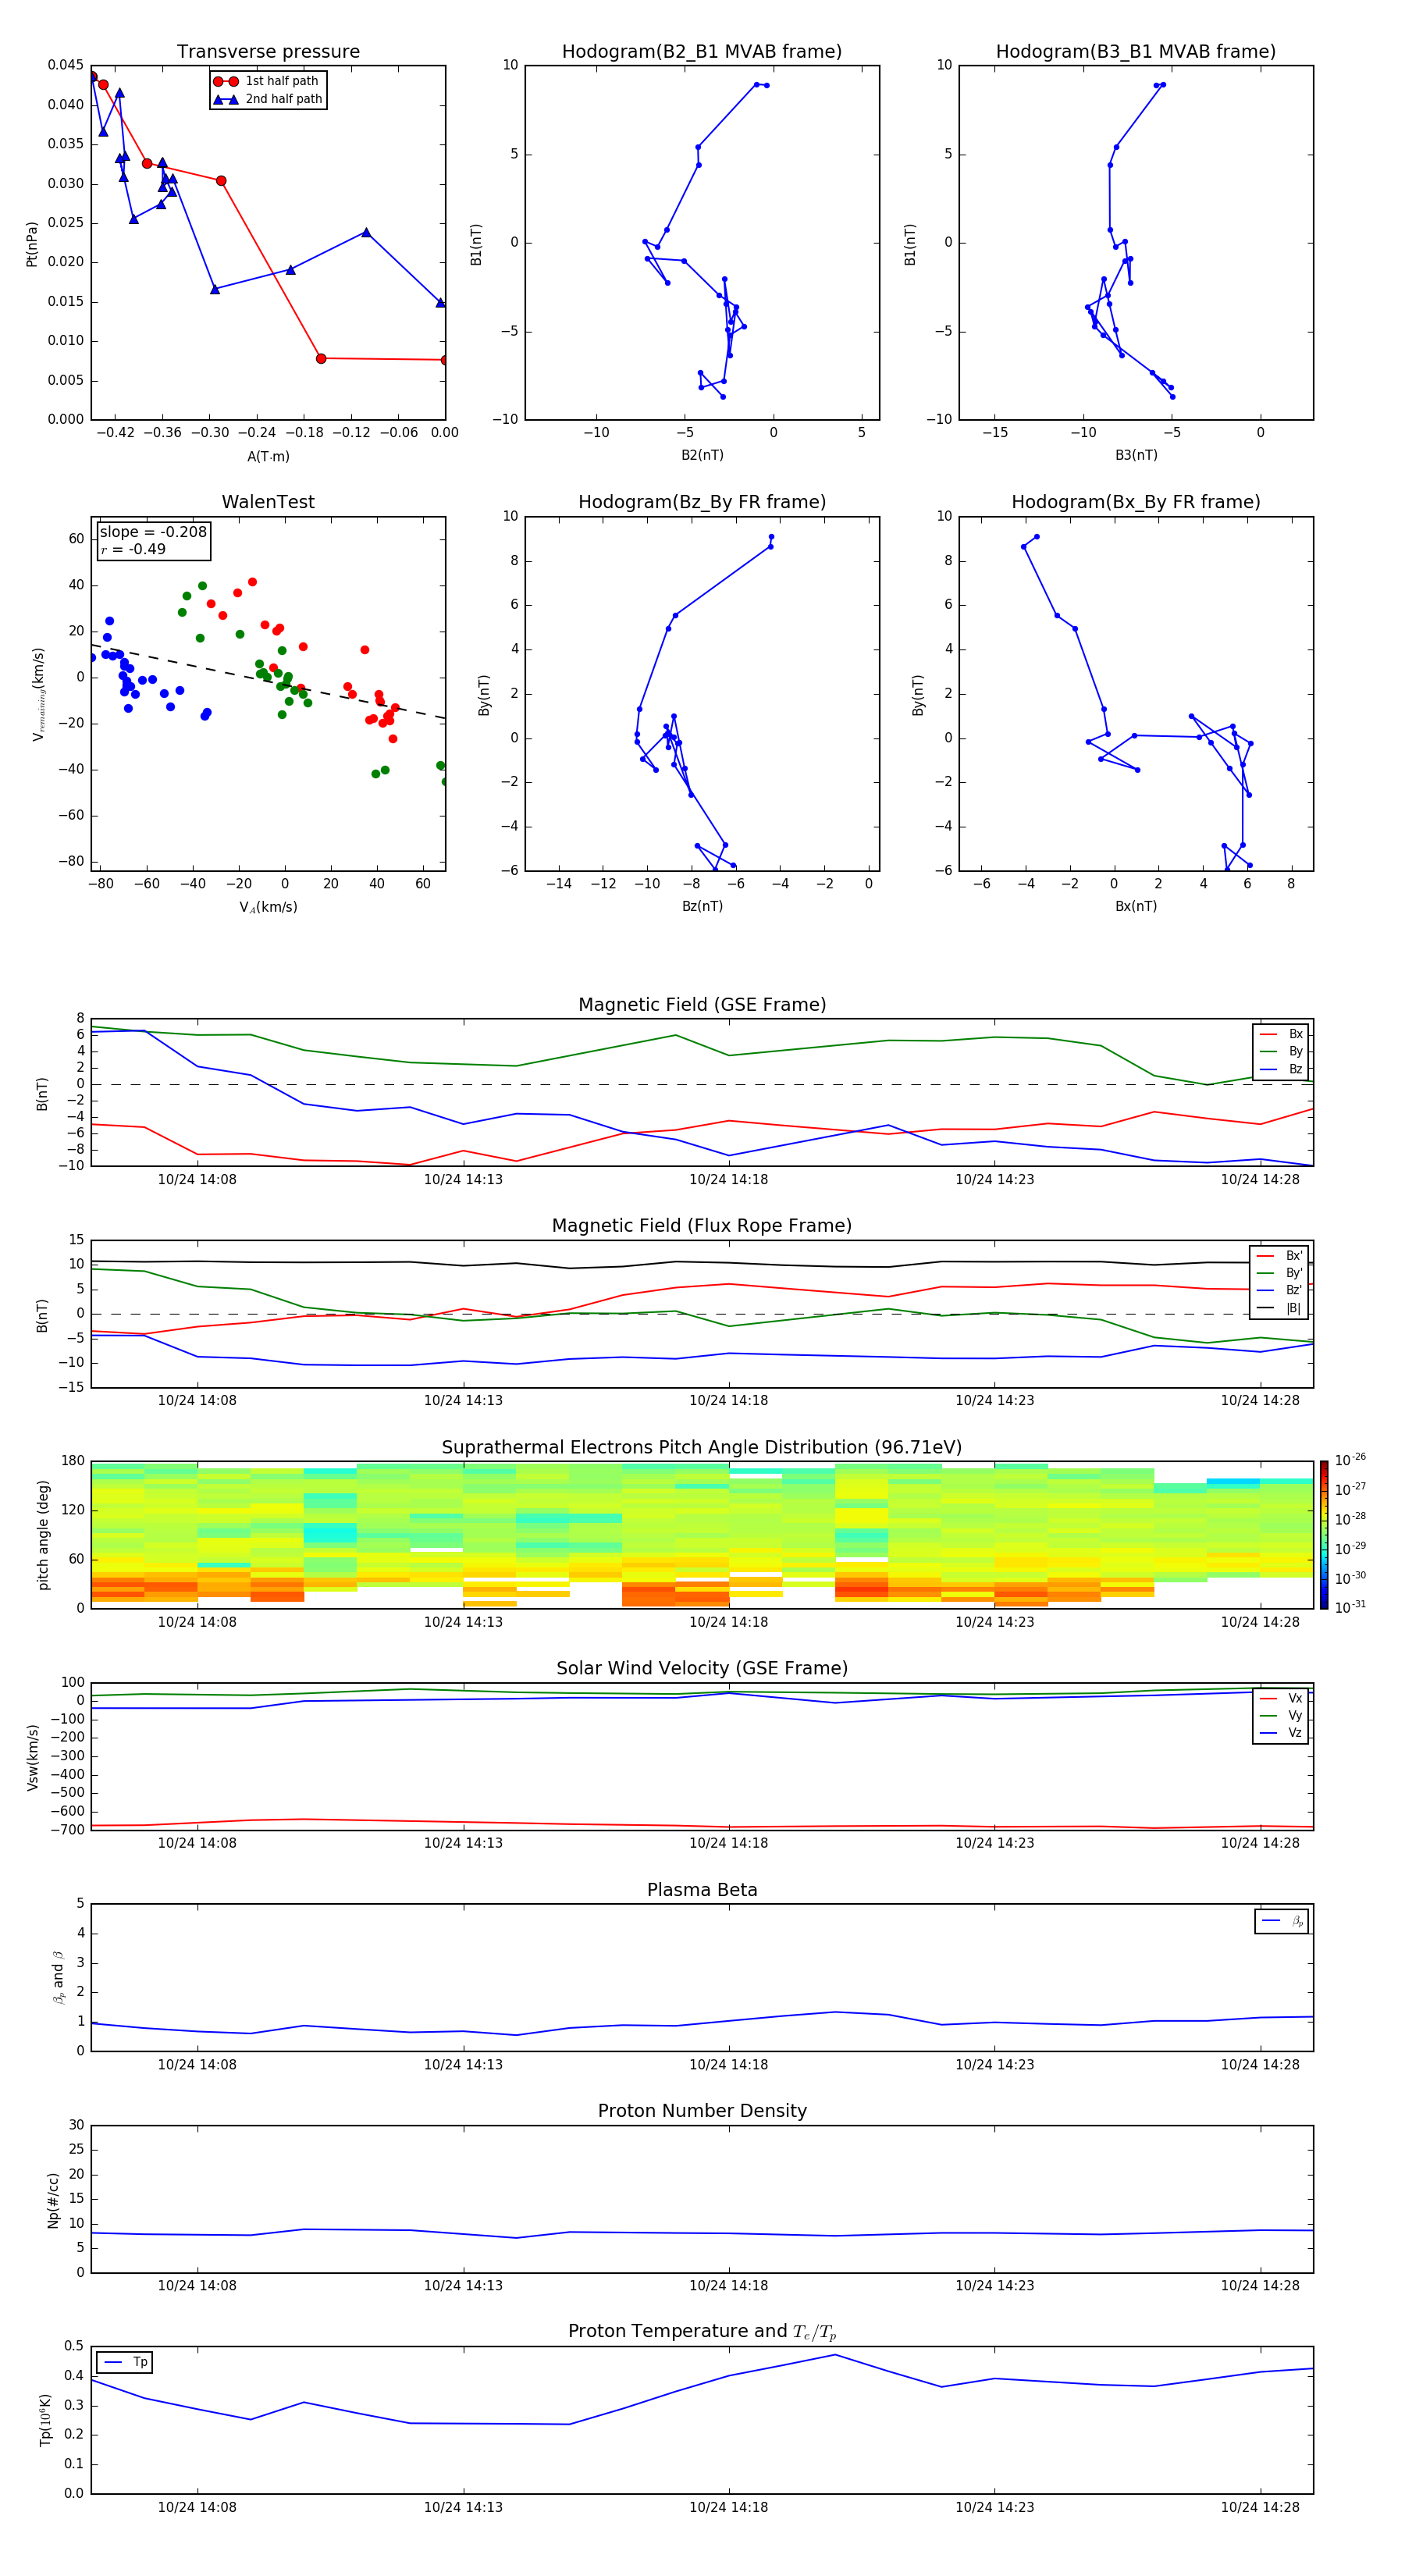Click the "Plasma Beta" plot title

702,1891
